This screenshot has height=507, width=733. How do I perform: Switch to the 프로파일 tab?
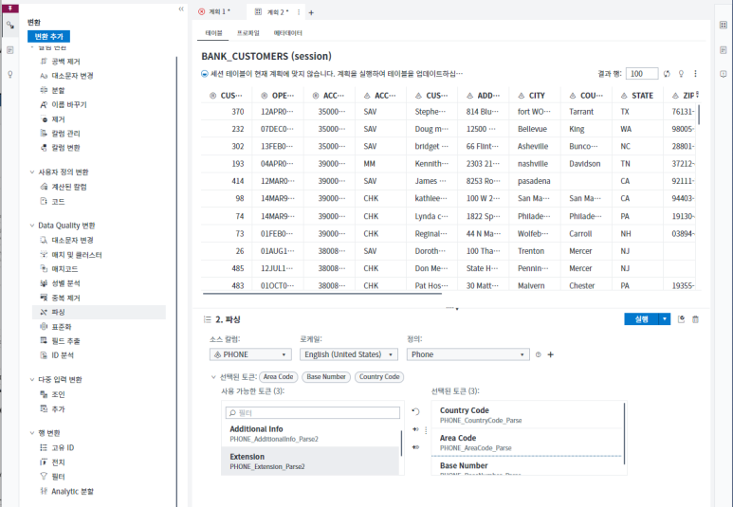pos(247,33)
